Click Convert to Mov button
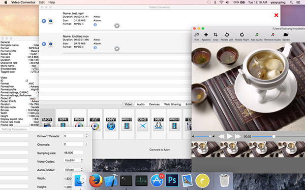 [x=160, y=149]
